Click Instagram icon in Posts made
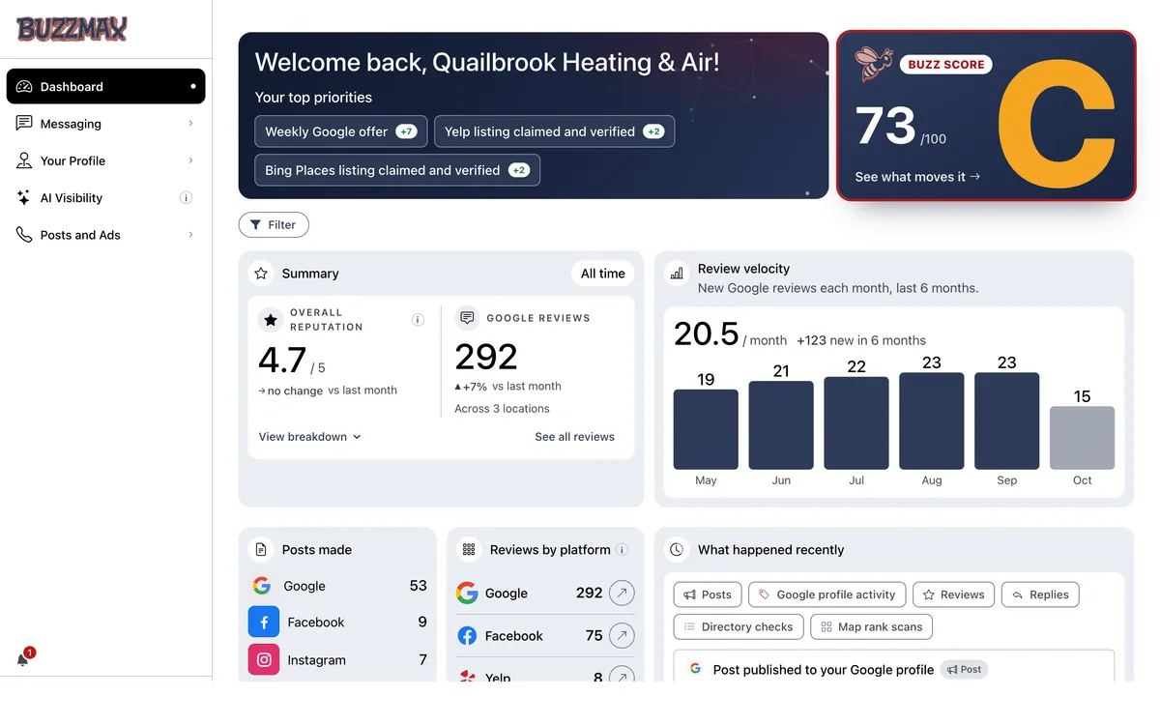The image size is (1160, 725). [264, 660]
